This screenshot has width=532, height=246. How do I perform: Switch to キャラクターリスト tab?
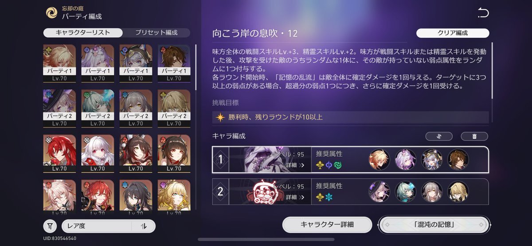click(83, 32)
